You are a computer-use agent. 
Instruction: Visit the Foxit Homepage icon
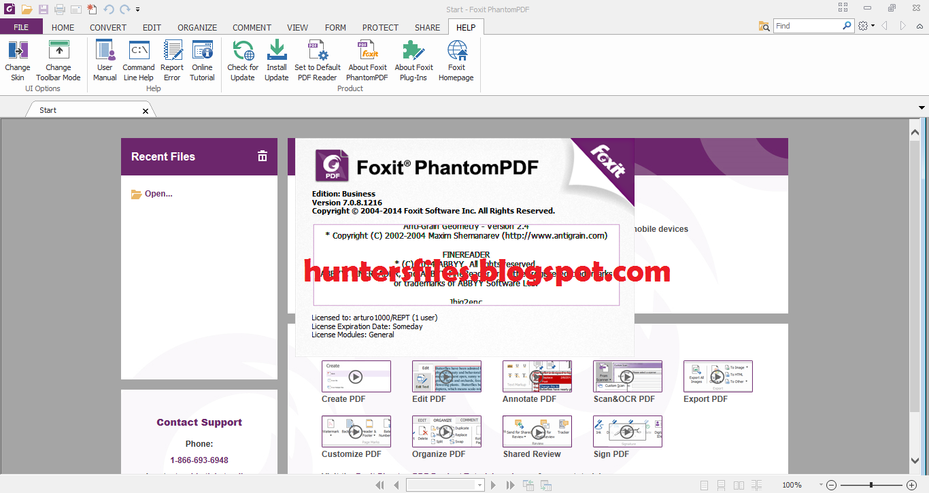tap(456, 51)
